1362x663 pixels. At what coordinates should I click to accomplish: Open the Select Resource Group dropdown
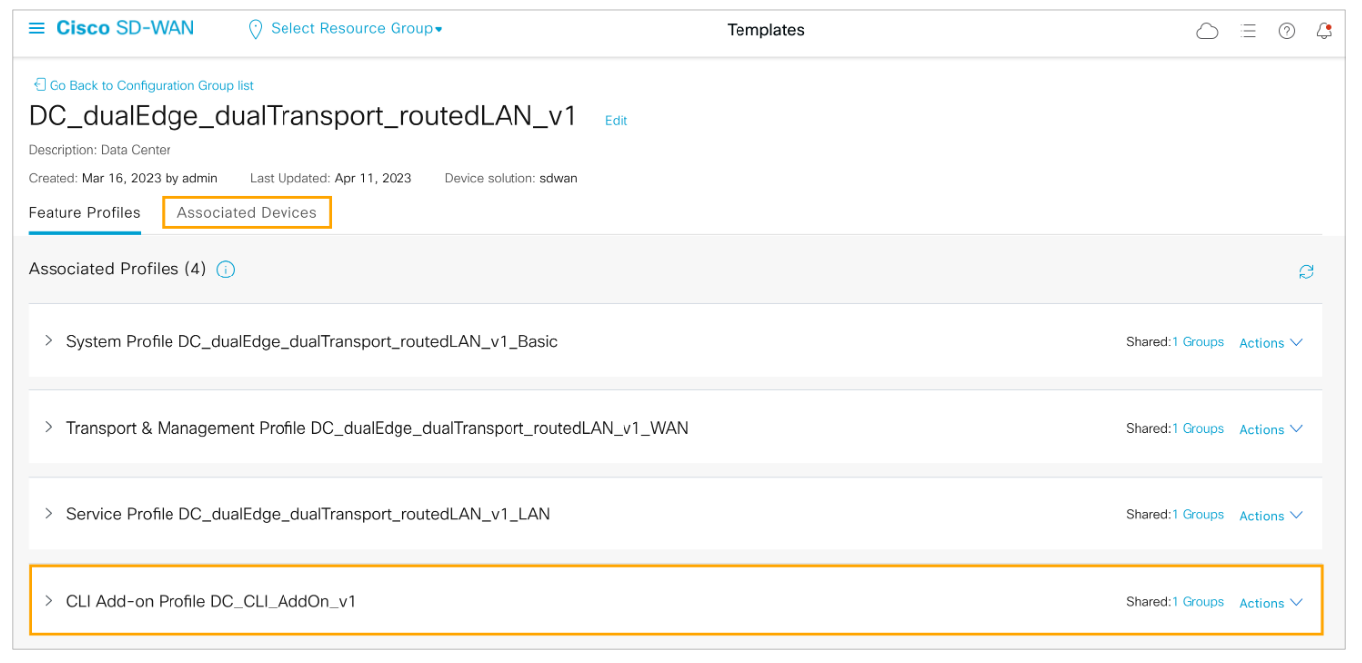coord(356,29)
